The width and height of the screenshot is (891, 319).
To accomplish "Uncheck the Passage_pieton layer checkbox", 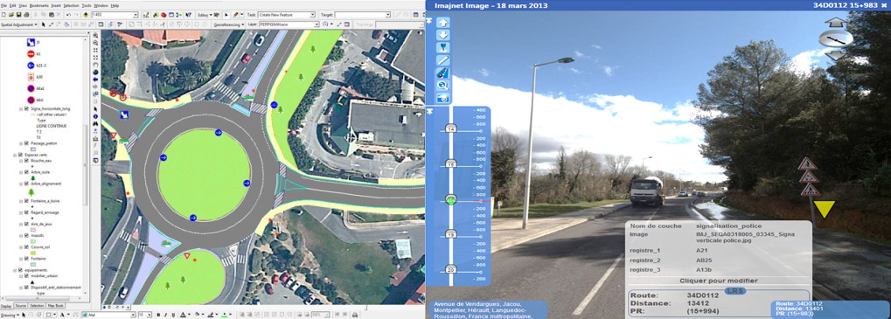I will pyautogui.click(x=26, y=143).
